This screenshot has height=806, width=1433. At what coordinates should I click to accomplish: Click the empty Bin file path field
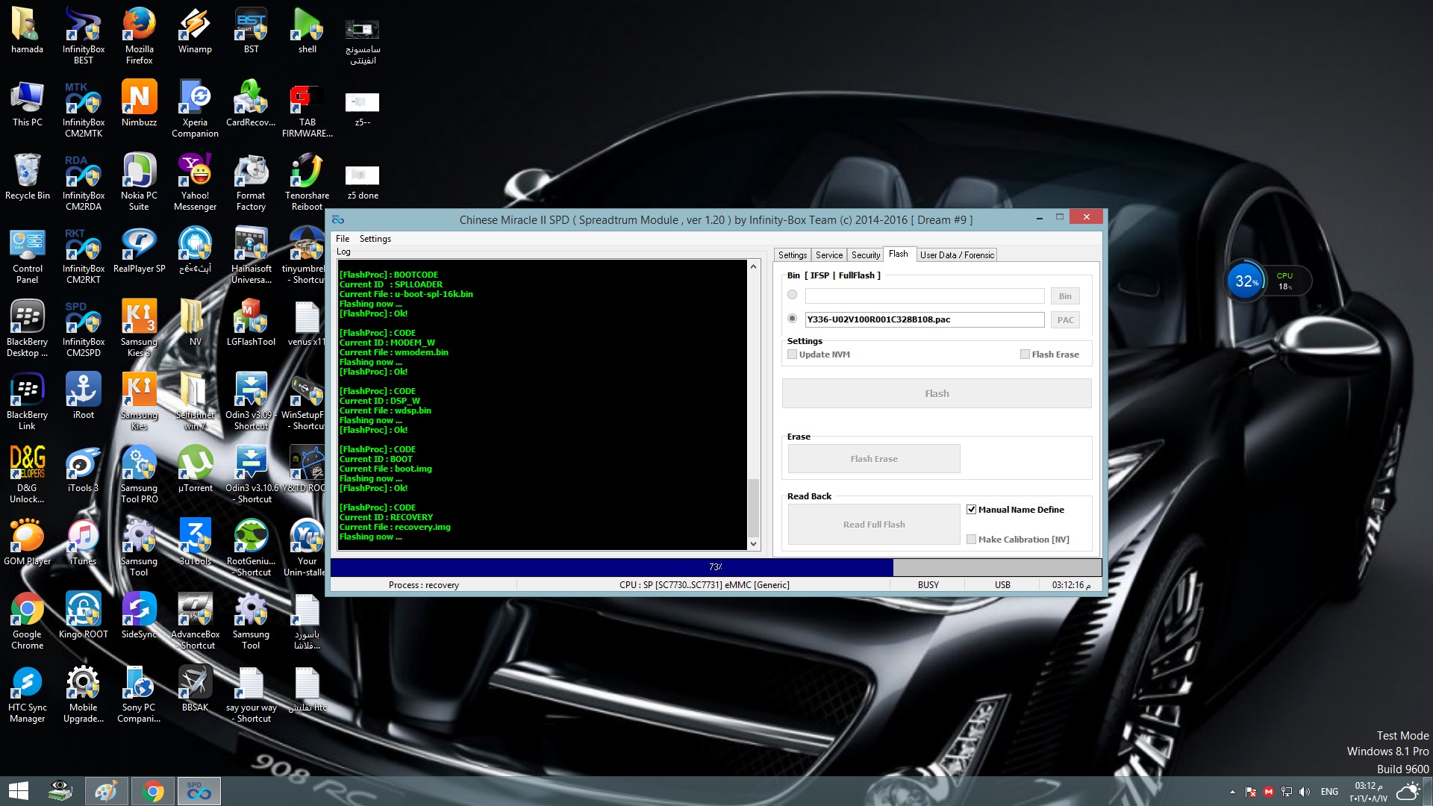point(924,296)
